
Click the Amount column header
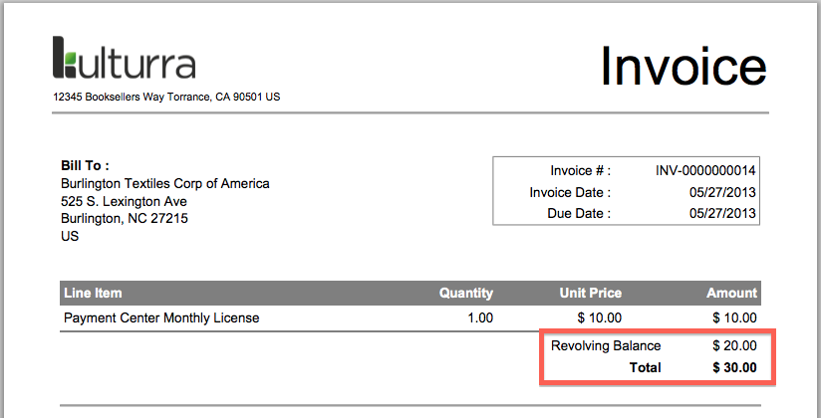tap(732, 293)
